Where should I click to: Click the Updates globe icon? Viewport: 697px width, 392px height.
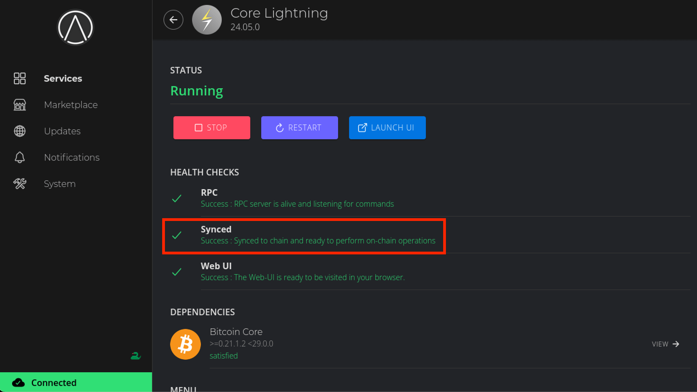click(x=20, y=131)
